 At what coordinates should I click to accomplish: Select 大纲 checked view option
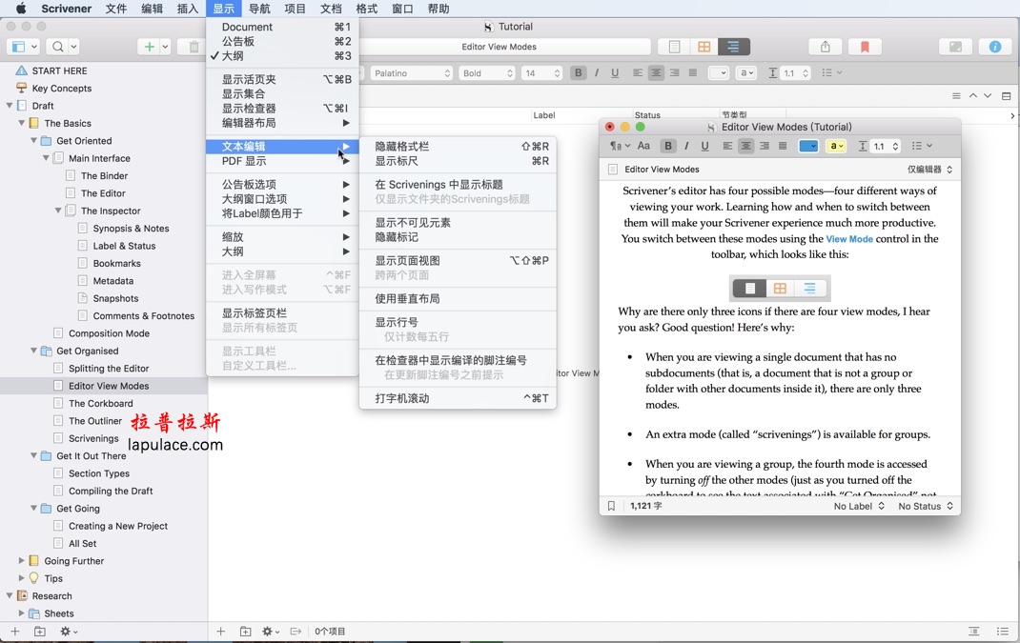(281, 56)
